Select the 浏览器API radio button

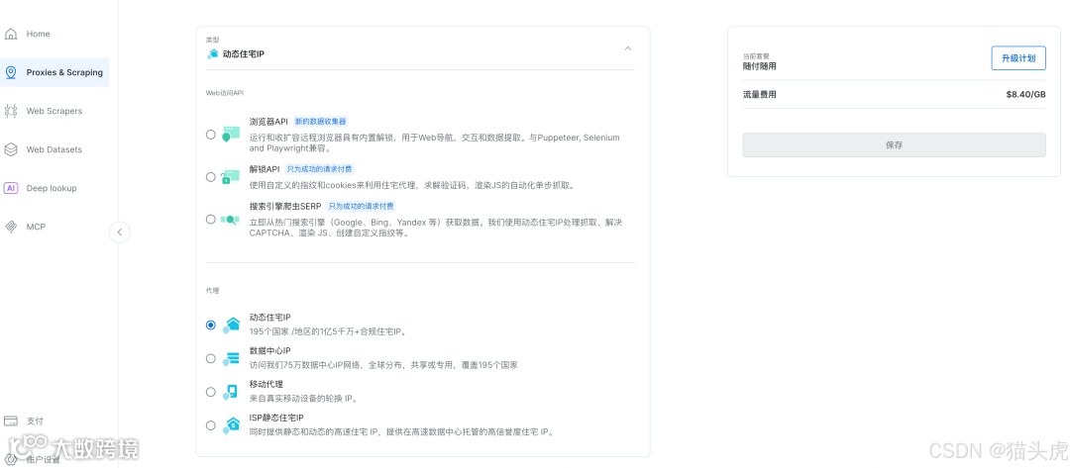pos(211,135)
